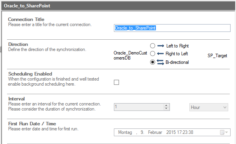Image resolution: width=236 pixels, height=144 pixels.
Task: Click the Connection Title input field
Action: [172, 28]
